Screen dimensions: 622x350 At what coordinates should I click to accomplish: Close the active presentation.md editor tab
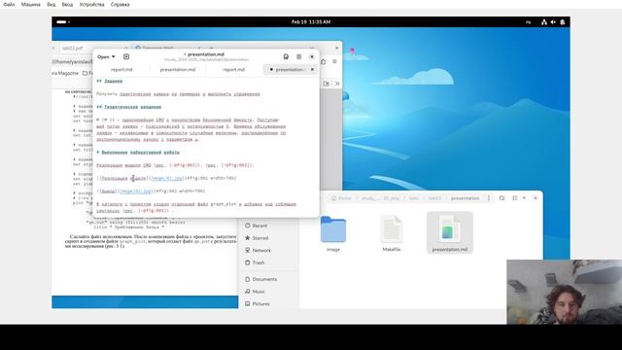click(312, 69)
